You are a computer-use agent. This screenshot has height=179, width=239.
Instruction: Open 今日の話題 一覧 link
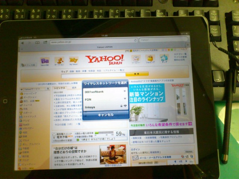tap(78, 124)
